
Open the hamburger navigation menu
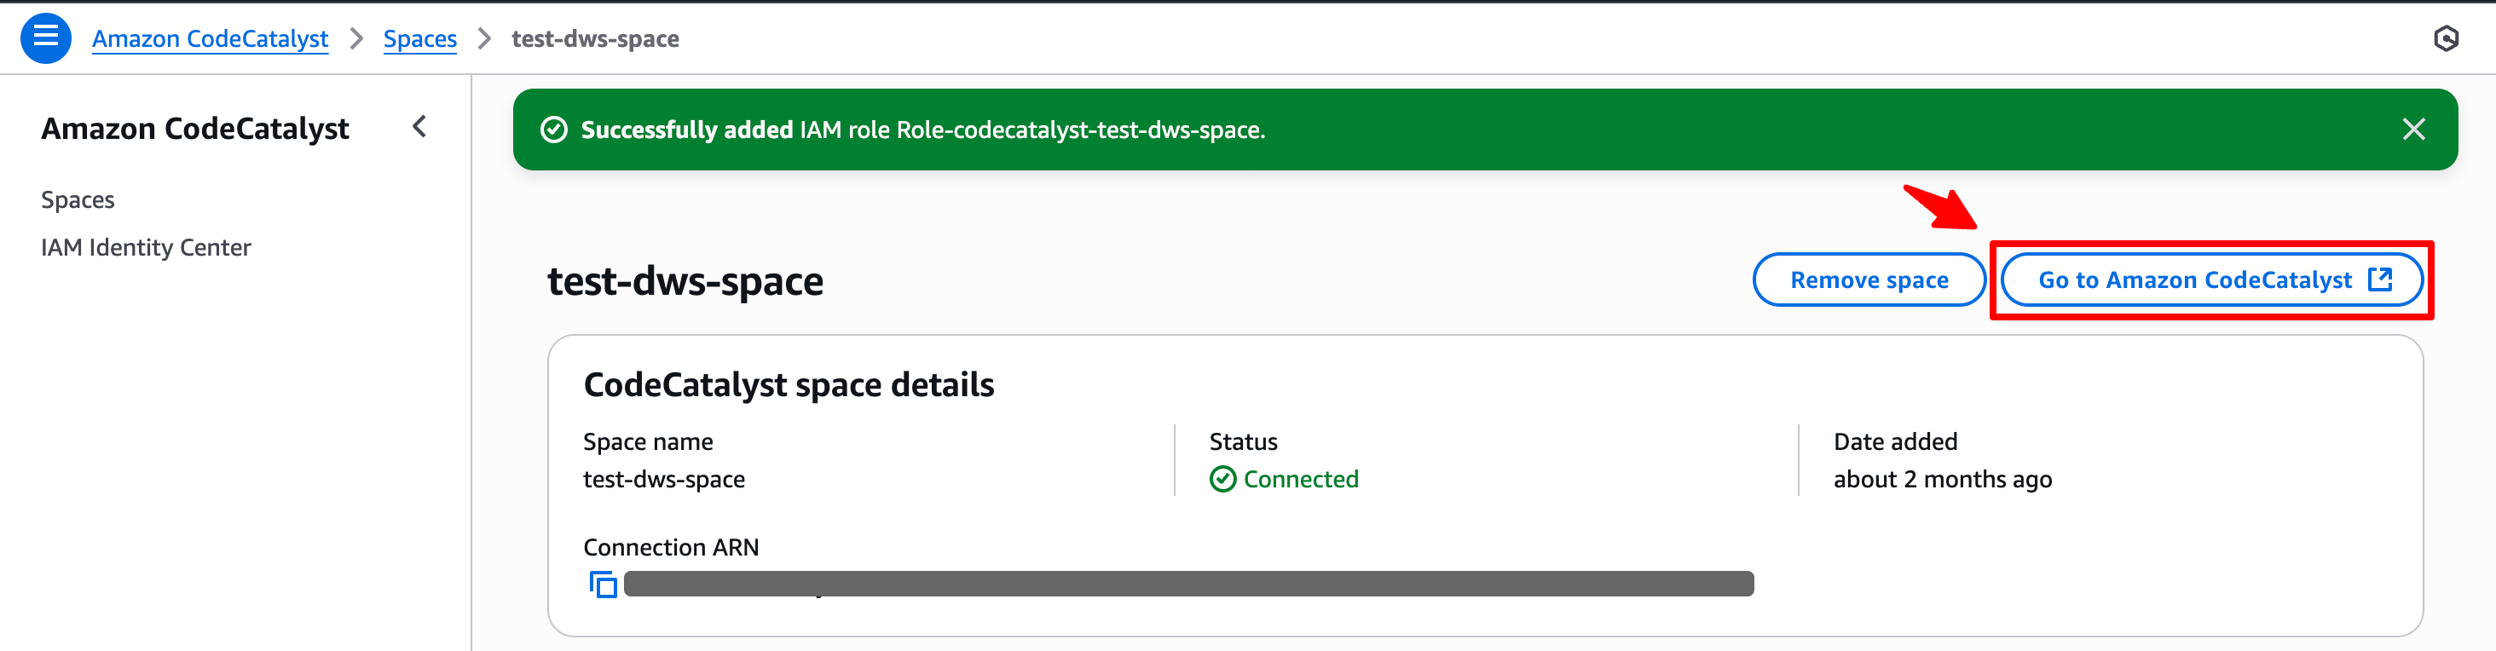tap(45, 38)
